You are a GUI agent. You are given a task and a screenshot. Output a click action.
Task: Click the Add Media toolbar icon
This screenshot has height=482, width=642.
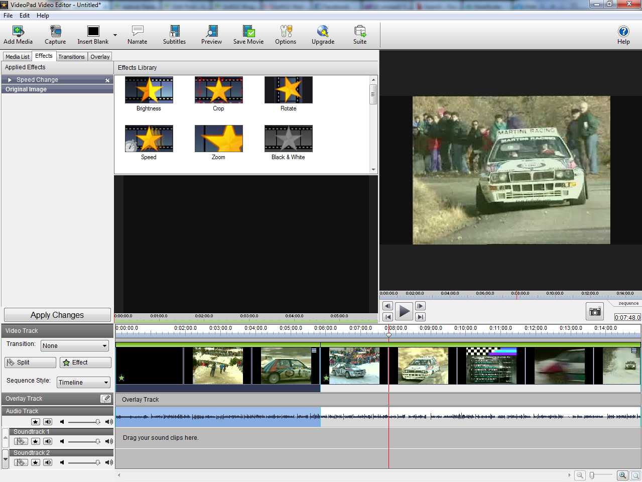[18, 32]
